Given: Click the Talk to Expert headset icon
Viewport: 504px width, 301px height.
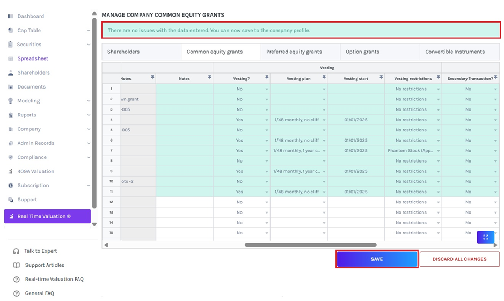Looking at the screenshot, I should pyautogui.click(x=17, y=251).
